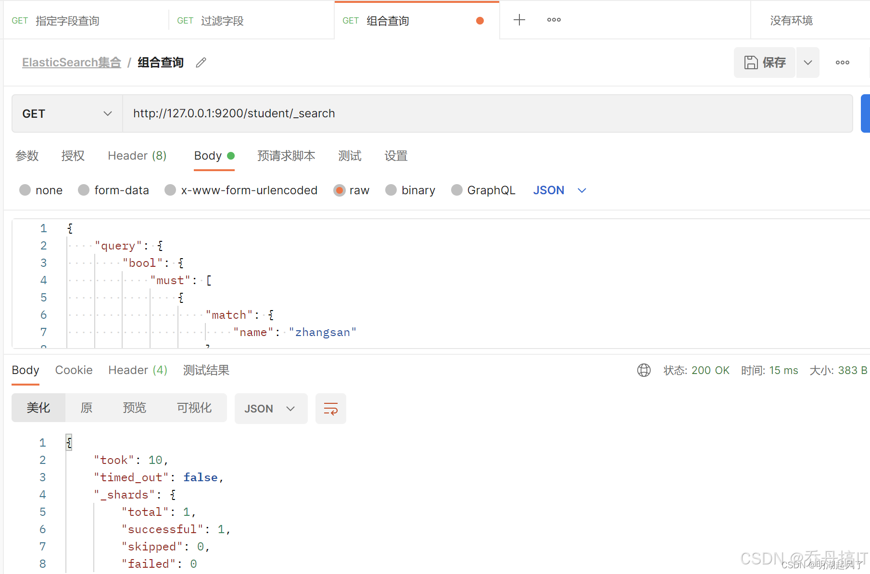The image size is (870, 574).
Task: Expand the save options arrow beside 保存
Action: tap(808, 62)
